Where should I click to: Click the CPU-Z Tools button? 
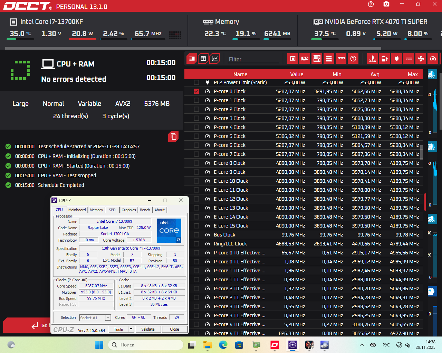click(118, 329)
